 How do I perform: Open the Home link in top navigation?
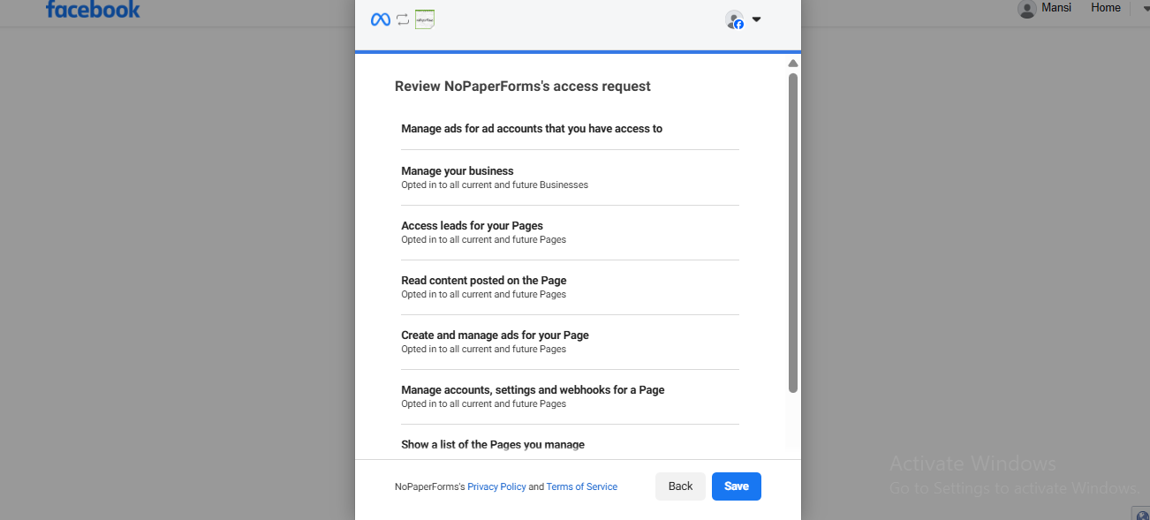tap(1105, 8)
